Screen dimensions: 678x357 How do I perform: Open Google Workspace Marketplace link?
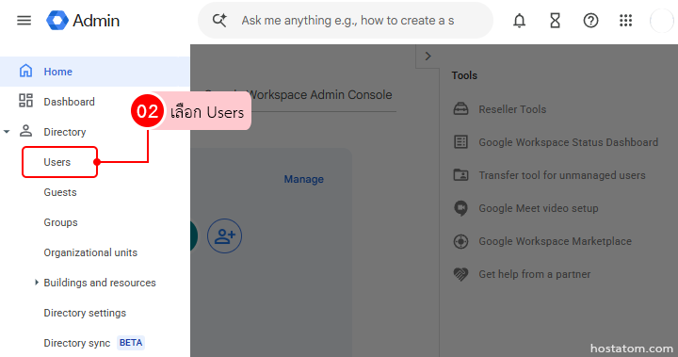click(x=556, y=241)
